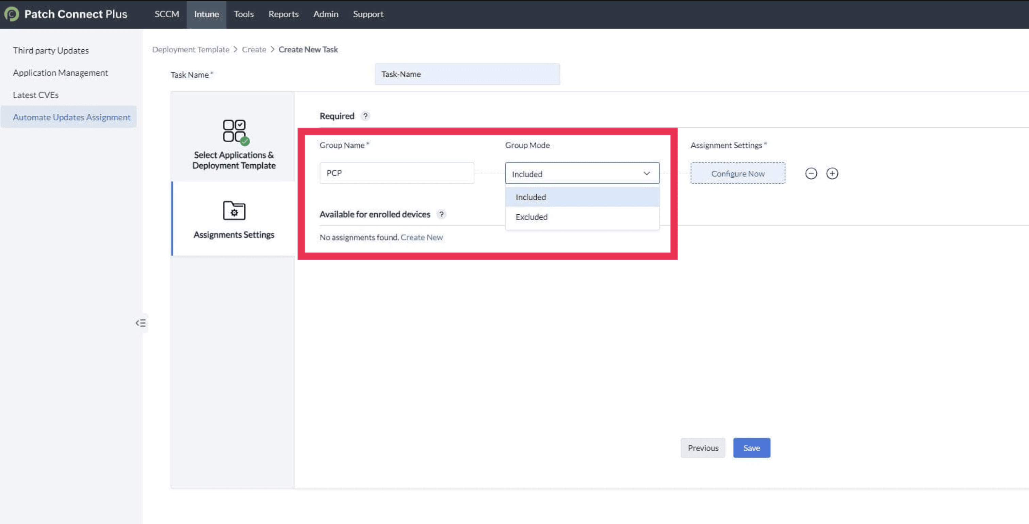This screenshot has height=524, width=1029.
Task: Click the Configure Now button
Action: [737, 173]
